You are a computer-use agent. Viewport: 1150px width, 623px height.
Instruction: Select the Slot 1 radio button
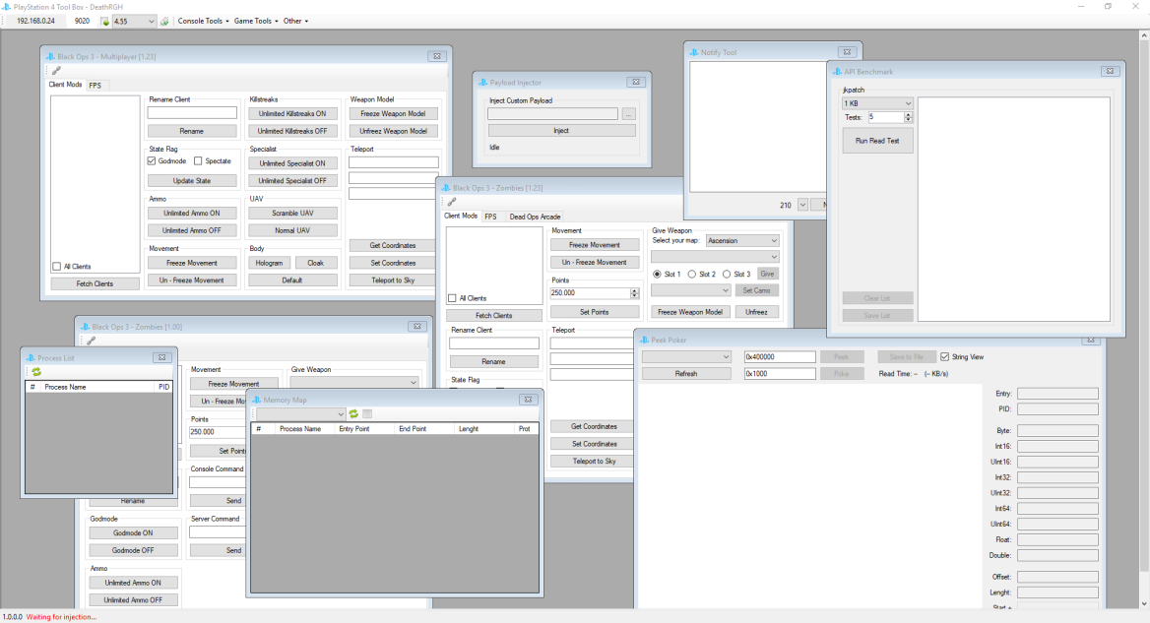click(x=657, y=275)
